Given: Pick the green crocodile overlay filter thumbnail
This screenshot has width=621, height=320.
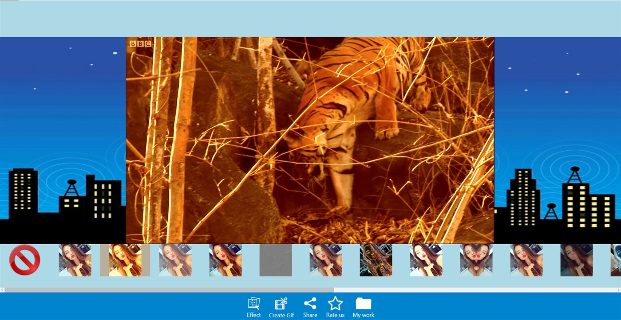Looking at the screenshot, I should pos(376,260).
